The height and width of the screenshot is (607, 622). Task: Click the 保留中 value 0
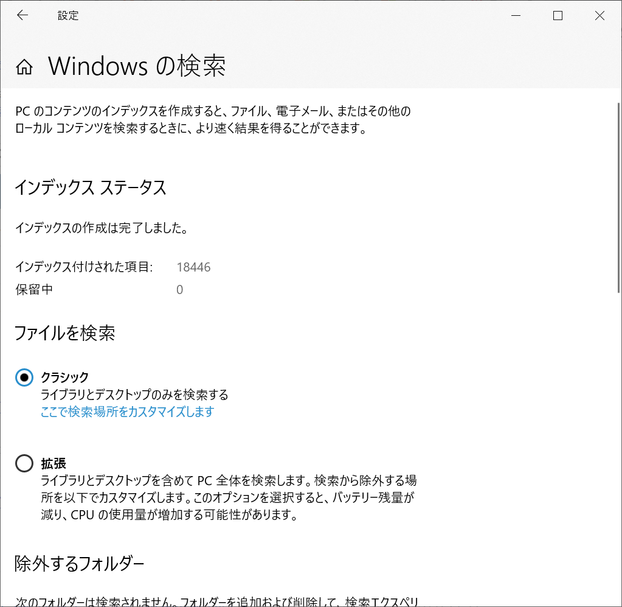point(180,290)
